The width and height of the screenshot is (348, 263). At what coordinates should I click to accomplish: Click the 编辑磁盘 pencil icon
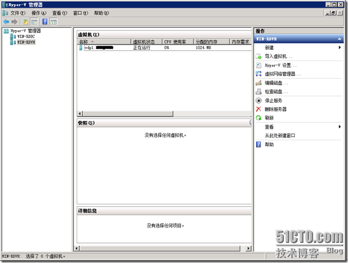(x=259, y=83)
